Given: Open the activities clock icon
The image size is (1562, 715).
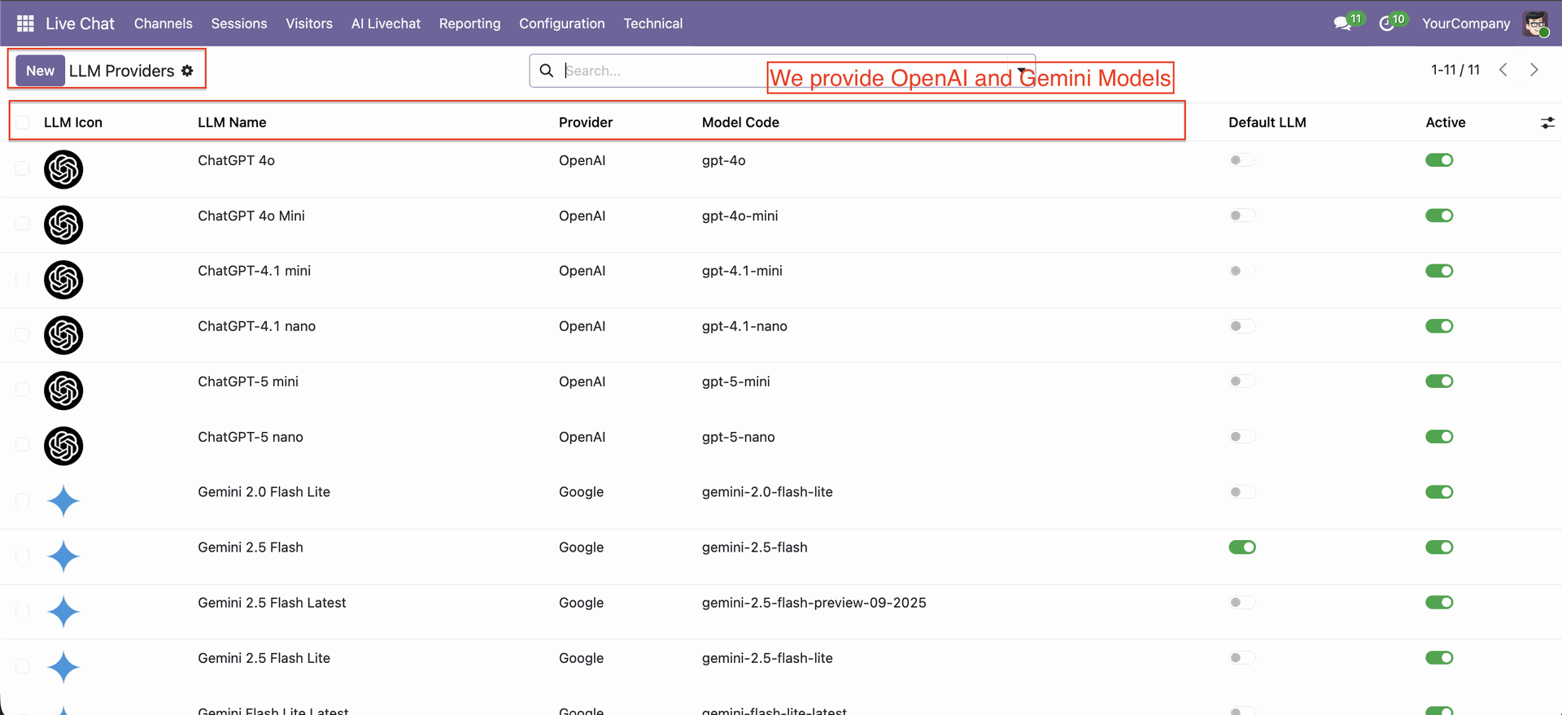Looking at the screenshot, I should click(1387, 24).
